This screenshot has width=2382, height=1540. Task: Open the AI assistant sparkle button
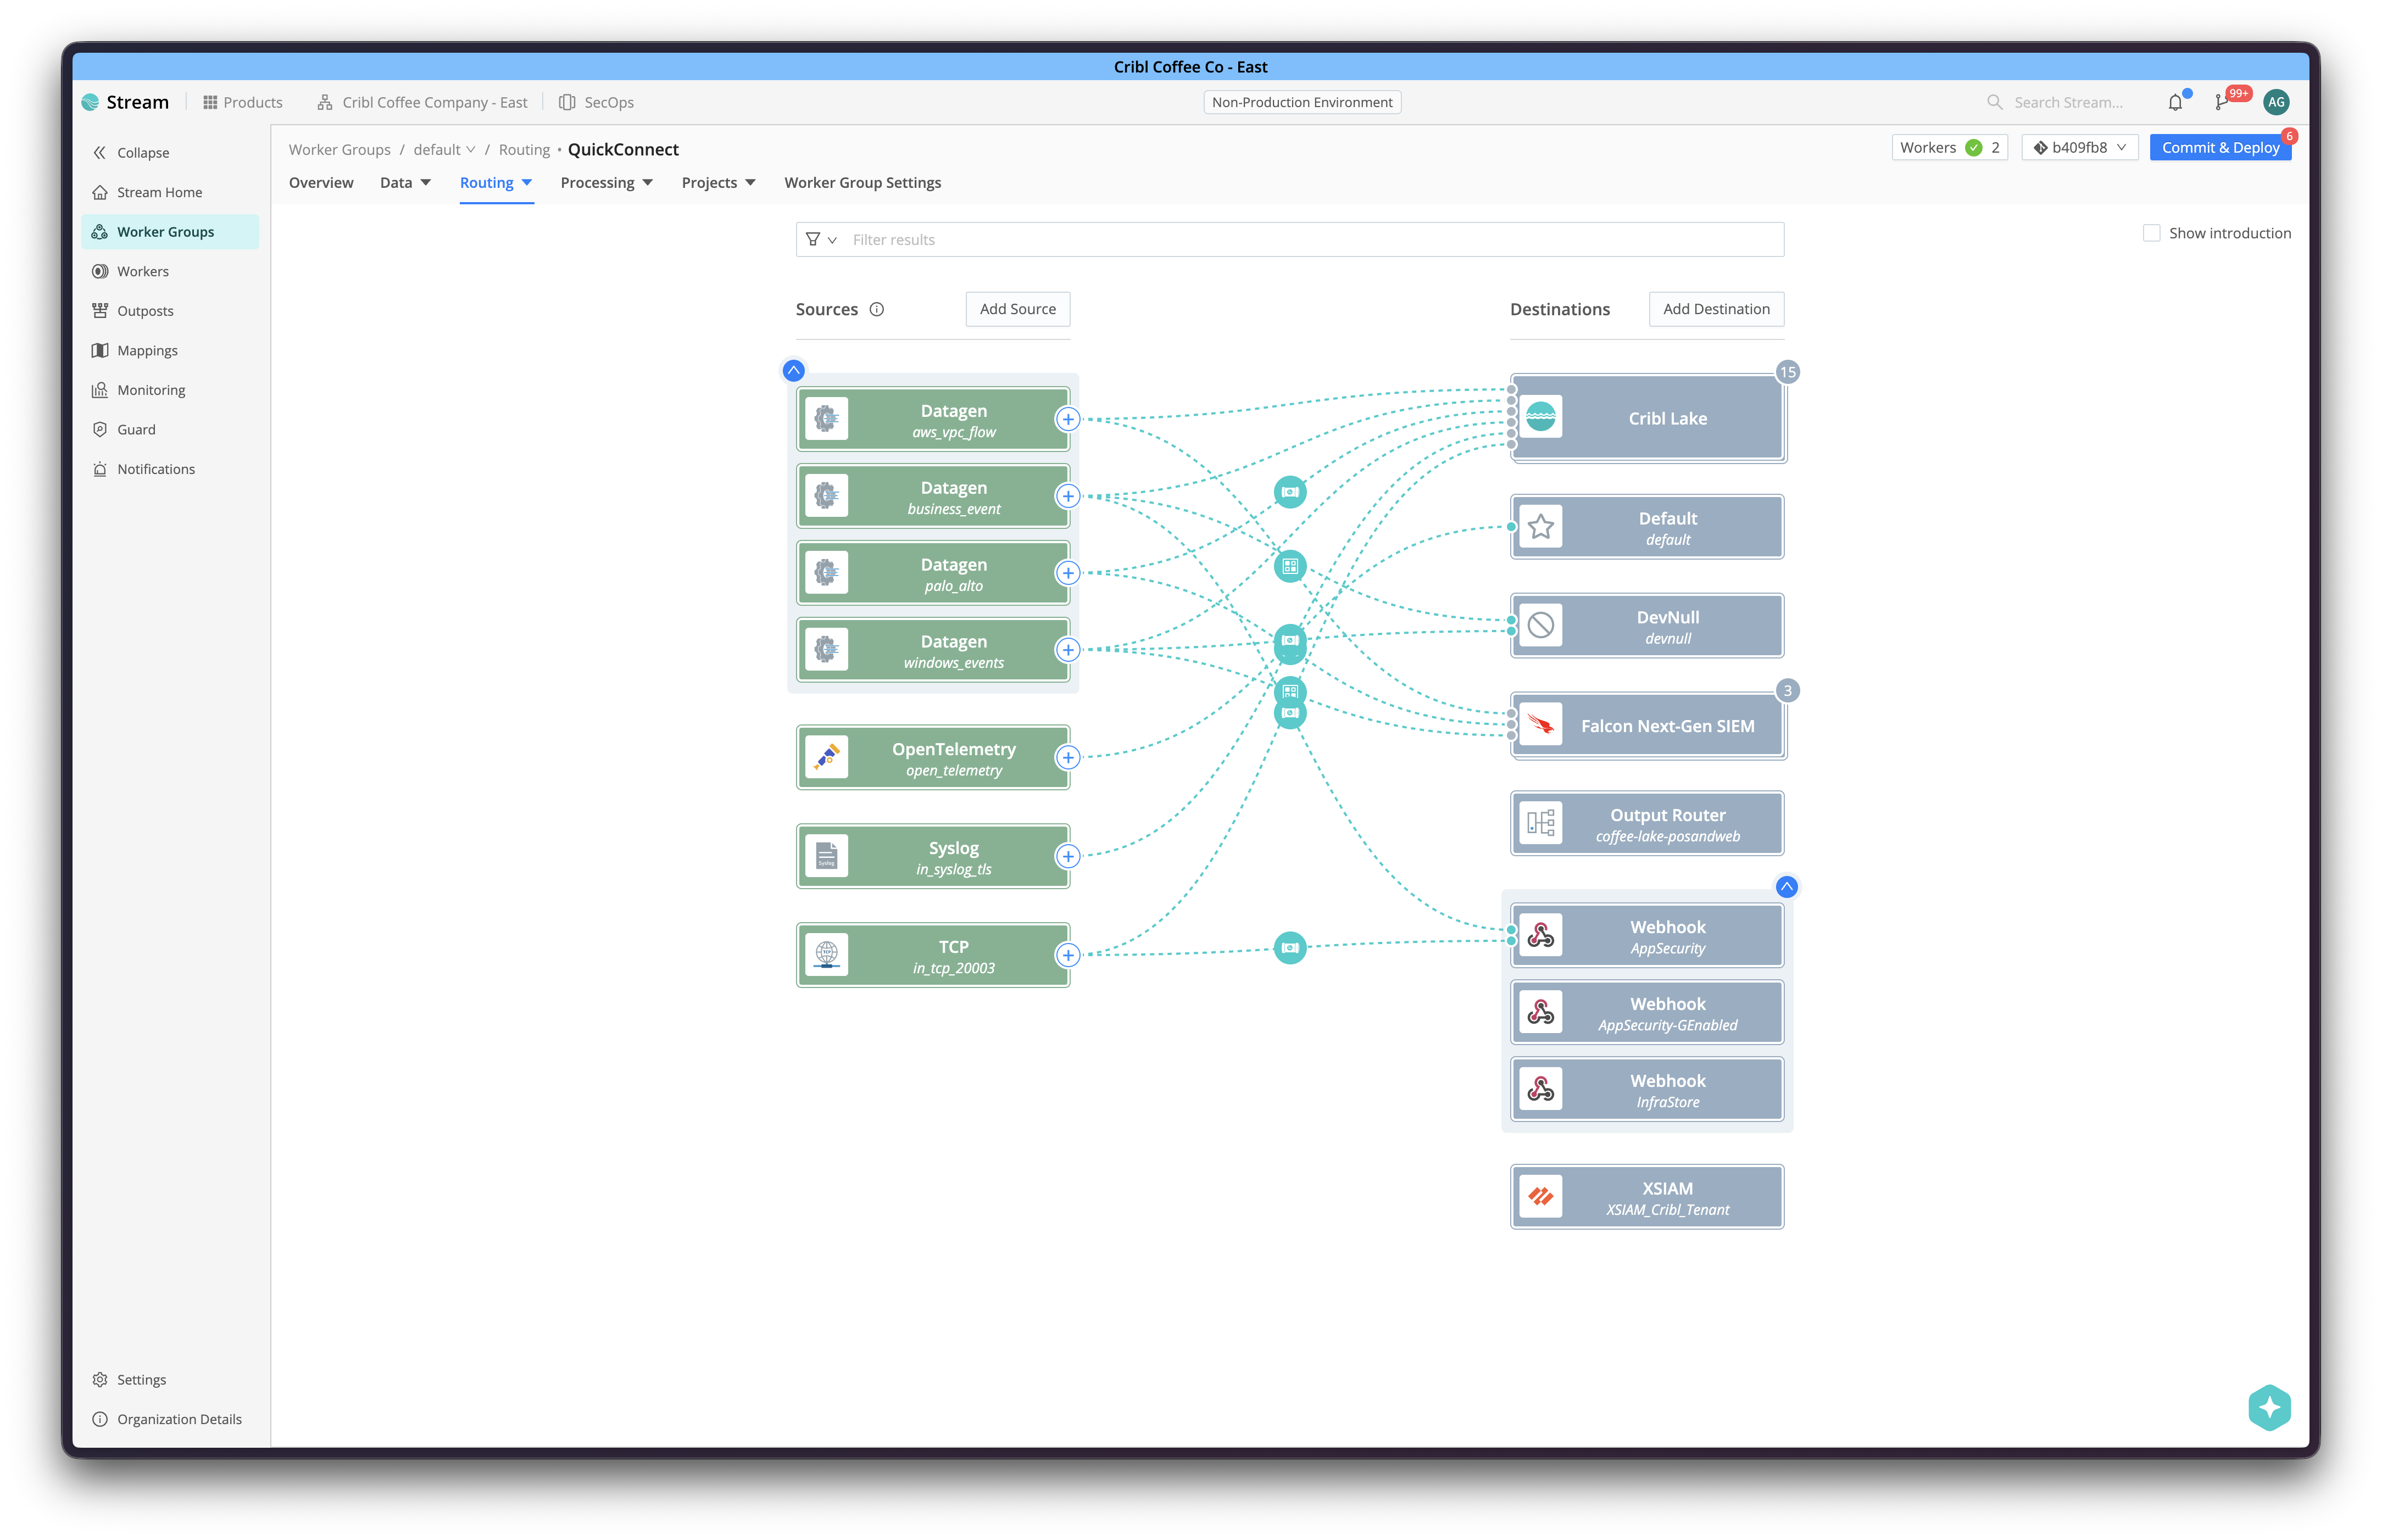(2270, 1408)
